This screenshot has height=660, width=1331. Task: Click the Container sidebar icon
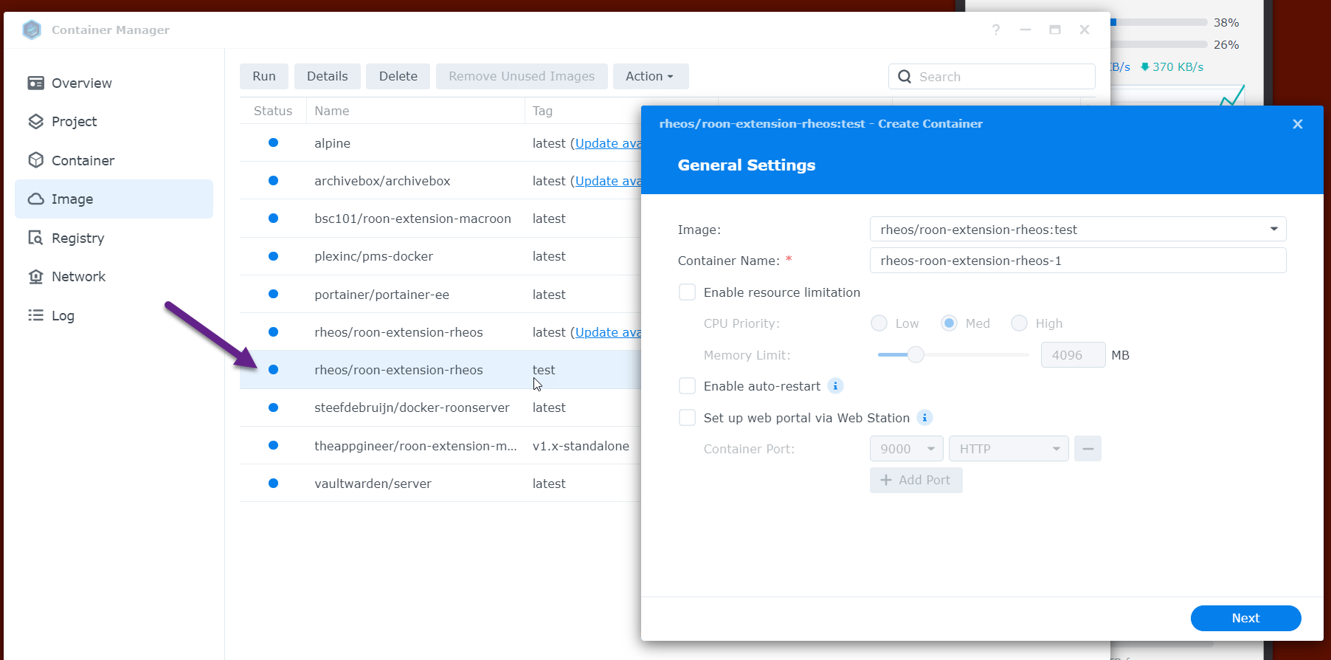[35, 160]
